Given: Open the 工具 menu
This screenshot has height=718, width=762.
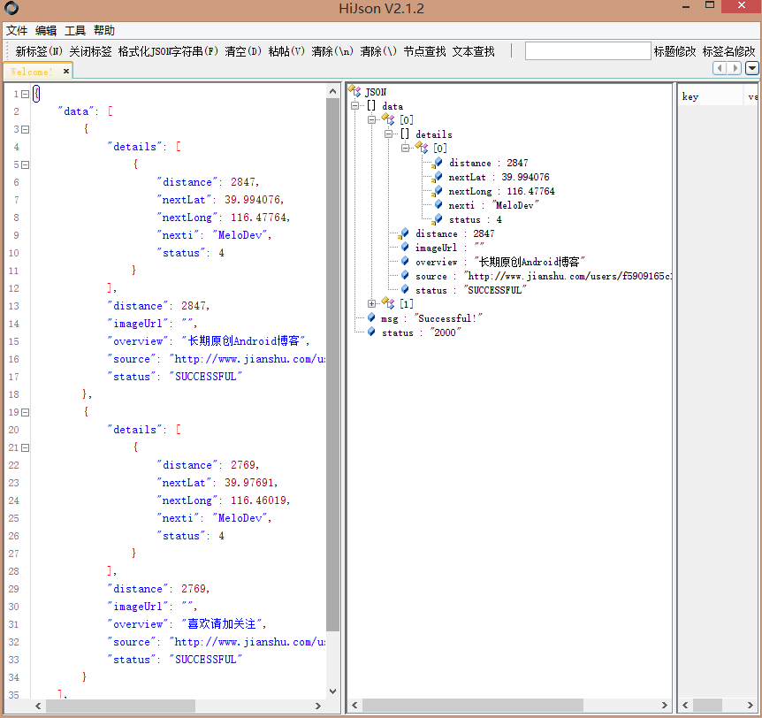Looking at the screenshot, I should pos(75,31).
